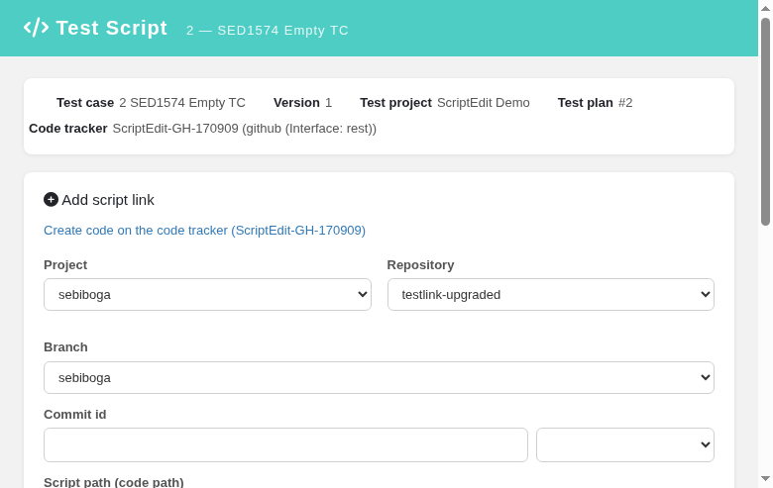Click the scrollbar's up arrow
Screen dimensions: 773x488
[x=766, y=8]
